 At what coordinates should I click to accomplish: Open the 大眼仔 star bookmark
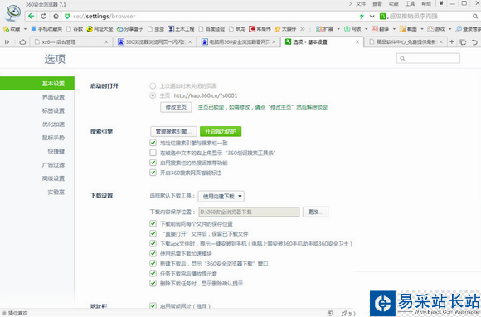coord(285,29)
